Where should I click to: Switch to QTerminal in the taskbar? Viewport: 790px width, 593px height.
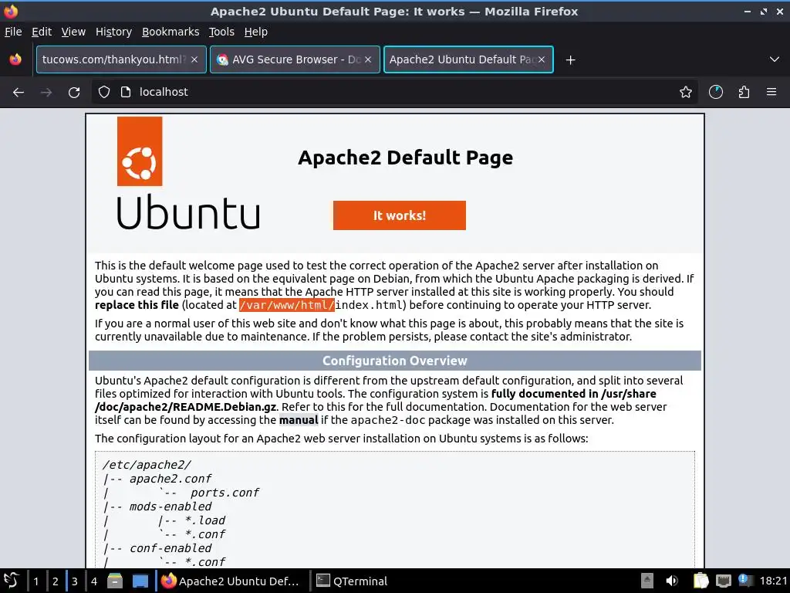pos(352,581)
